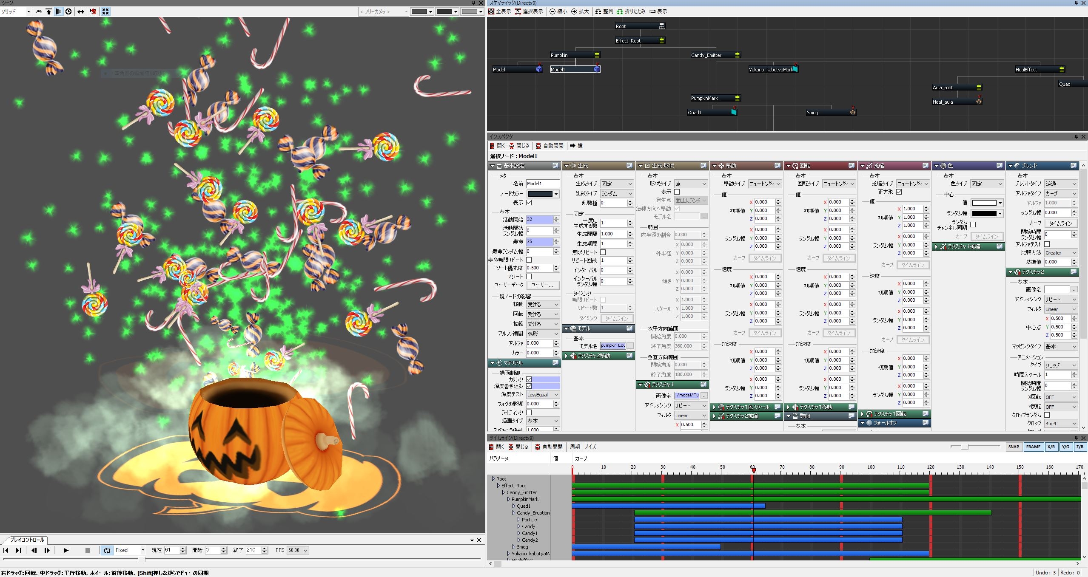Expand the Candy_Eruption tree node
Image resolution: width=1088 pixels, height=577 pixels.
pyautogui.click(x=514, y=513)
